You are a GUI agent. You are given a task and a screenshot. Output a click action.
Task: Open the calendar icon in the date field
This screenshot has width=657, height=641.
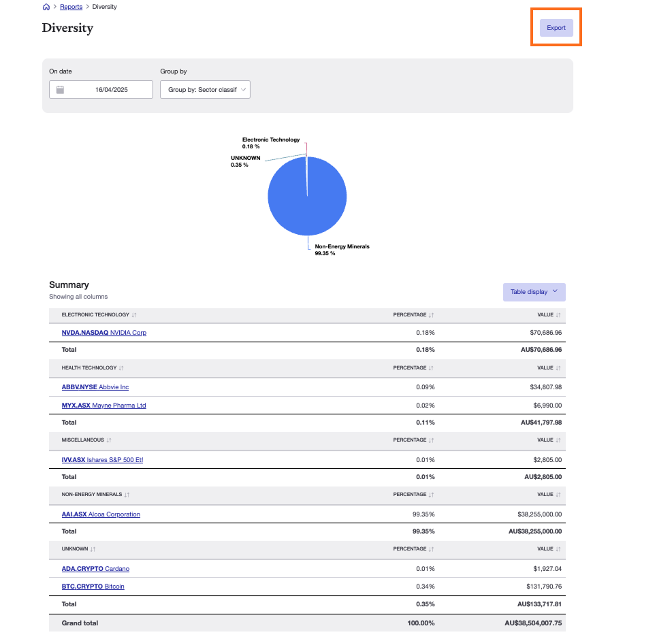tap(59, 89)
